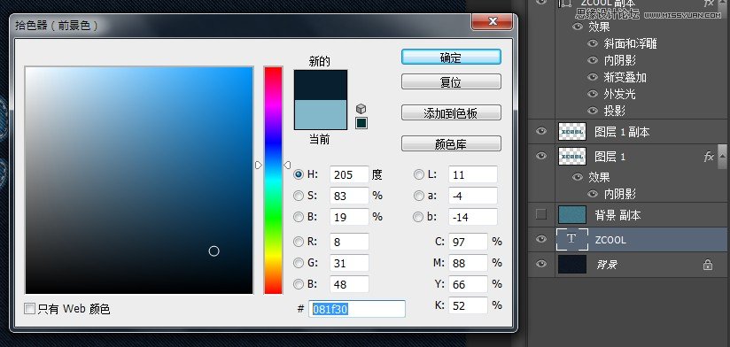This screenshot has width=730, height=347.
Task: Hide the 斜面和浮雕 effect
Action: click(x=592, y=43)
